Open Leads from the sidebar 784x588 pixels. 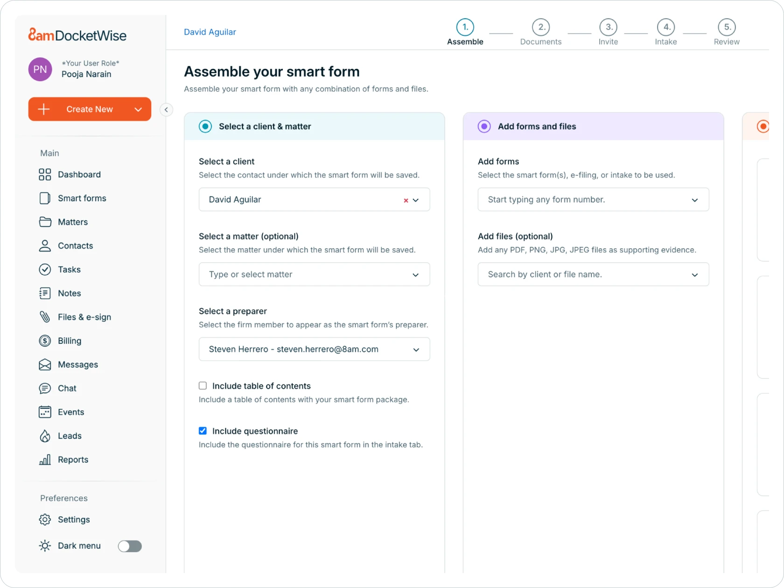[70, 436]
